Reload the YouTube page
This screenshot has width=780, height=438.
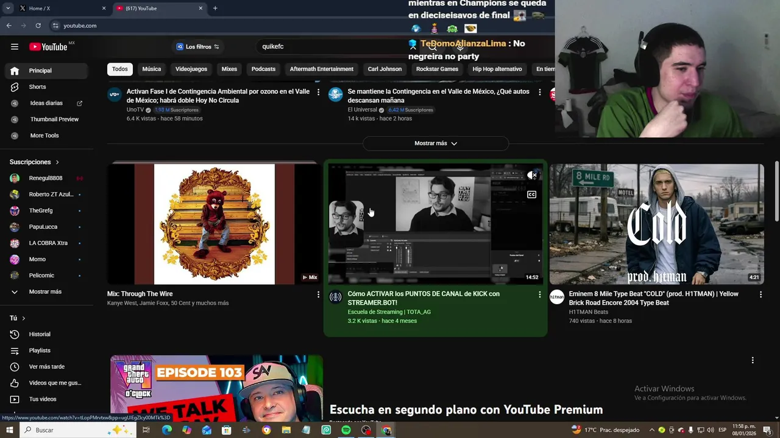(x=38, y=26)
